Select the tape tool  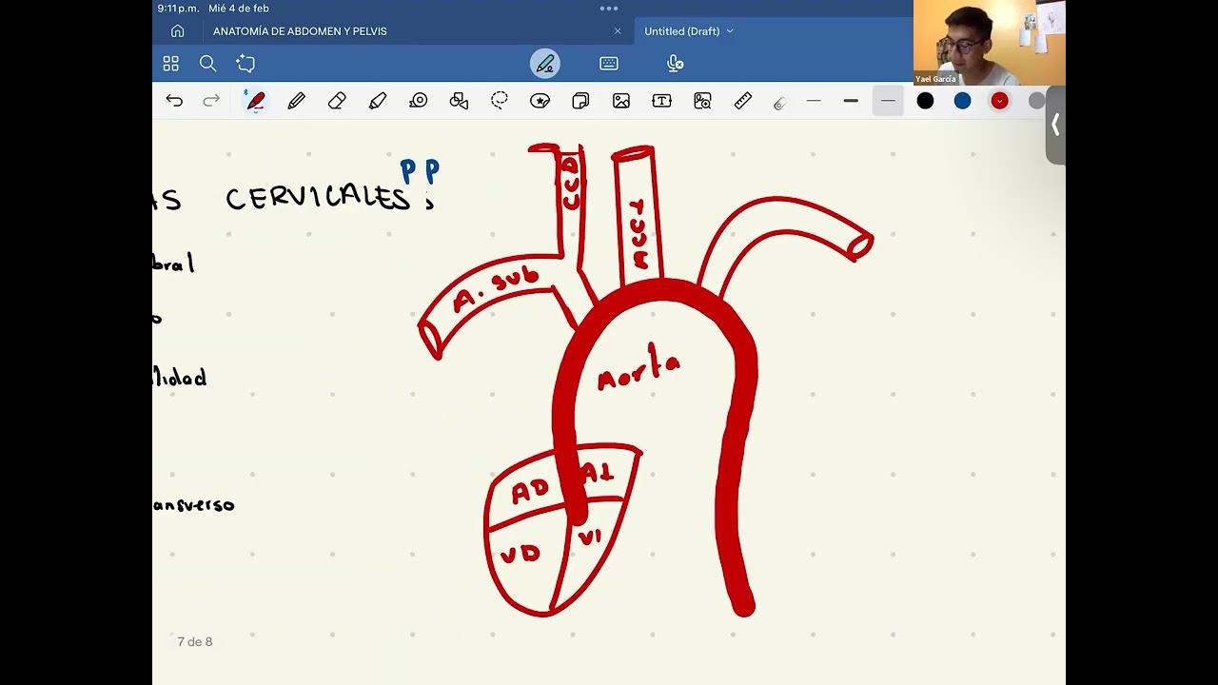tap(419, 101)
